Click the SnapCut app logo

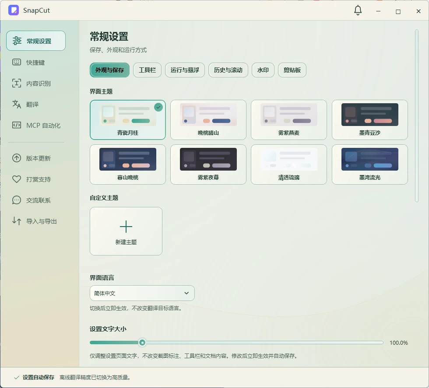point(14,10)
